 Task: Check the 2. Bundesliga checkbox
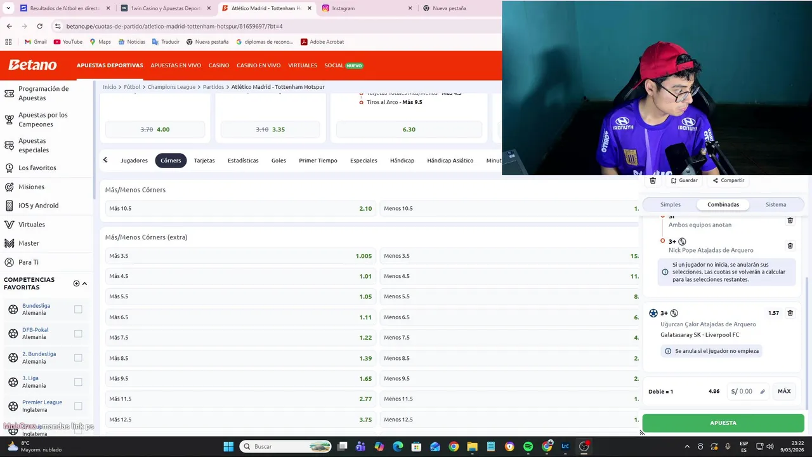point(78,357)
